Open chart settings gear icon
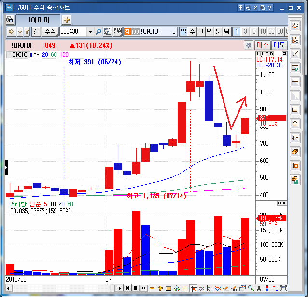The image size is (308, 297). click(248, 45)
